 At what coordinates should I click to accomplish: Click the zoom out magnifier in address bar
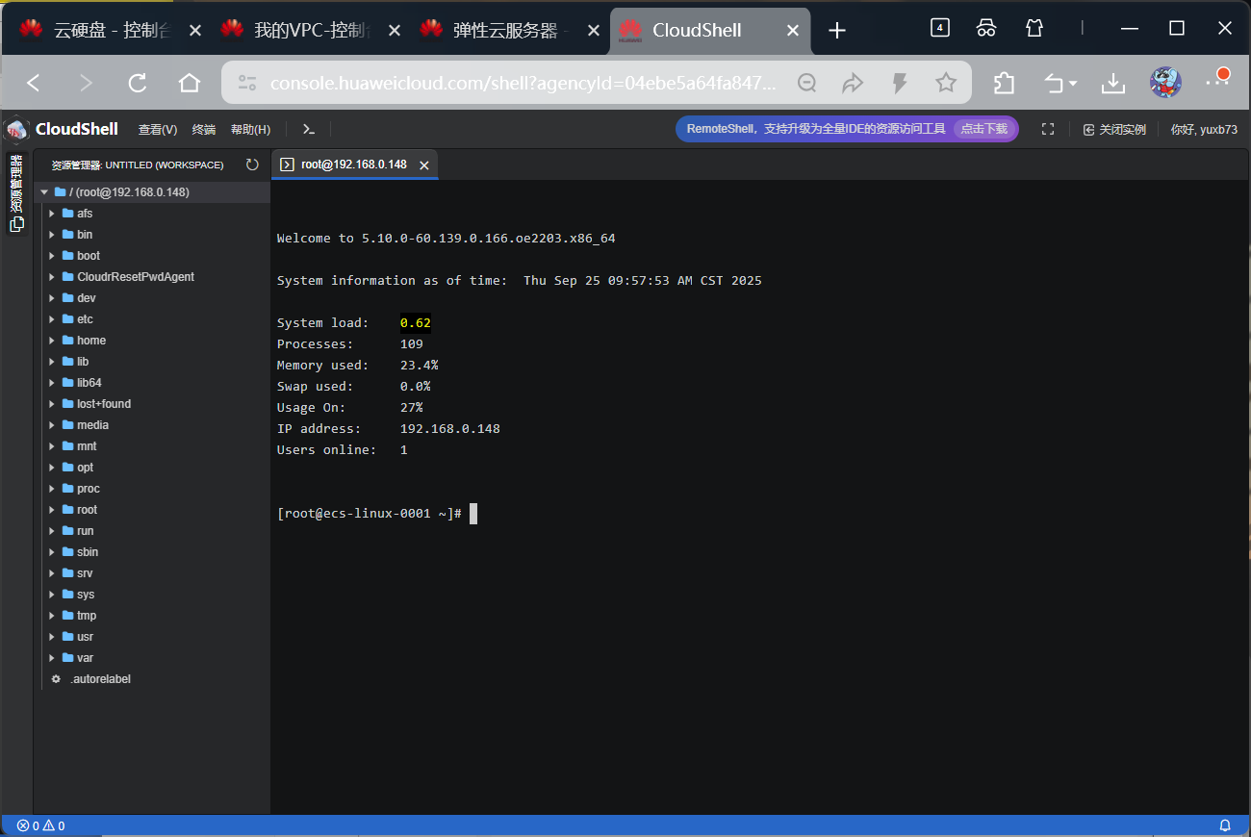(806, 83)
